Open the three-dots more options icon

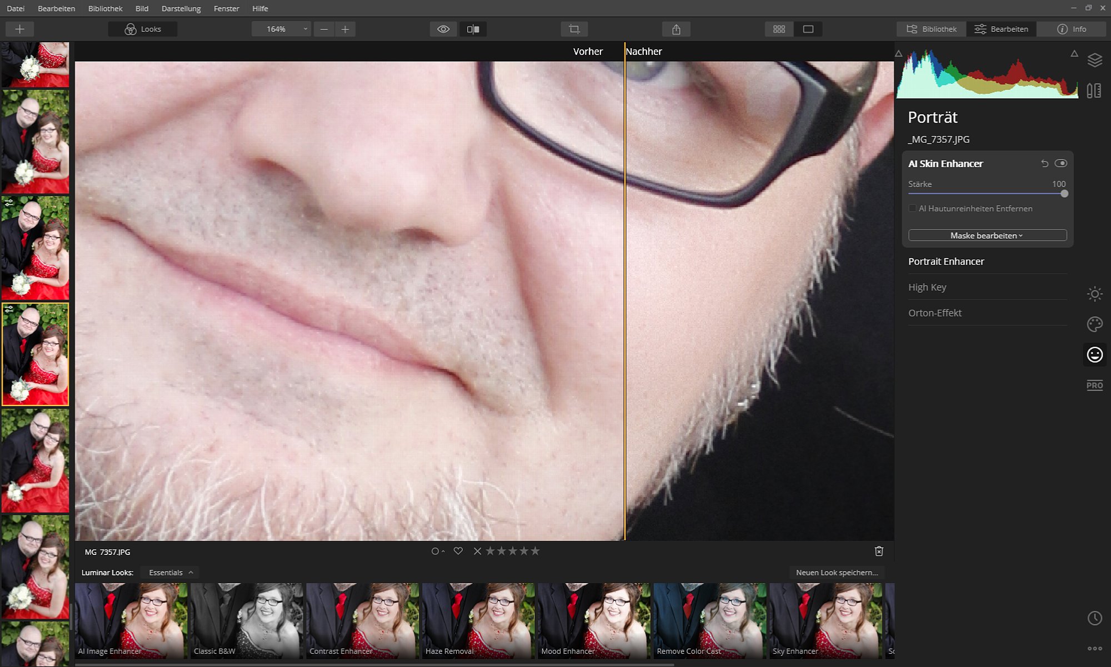tap(1094, 648)
